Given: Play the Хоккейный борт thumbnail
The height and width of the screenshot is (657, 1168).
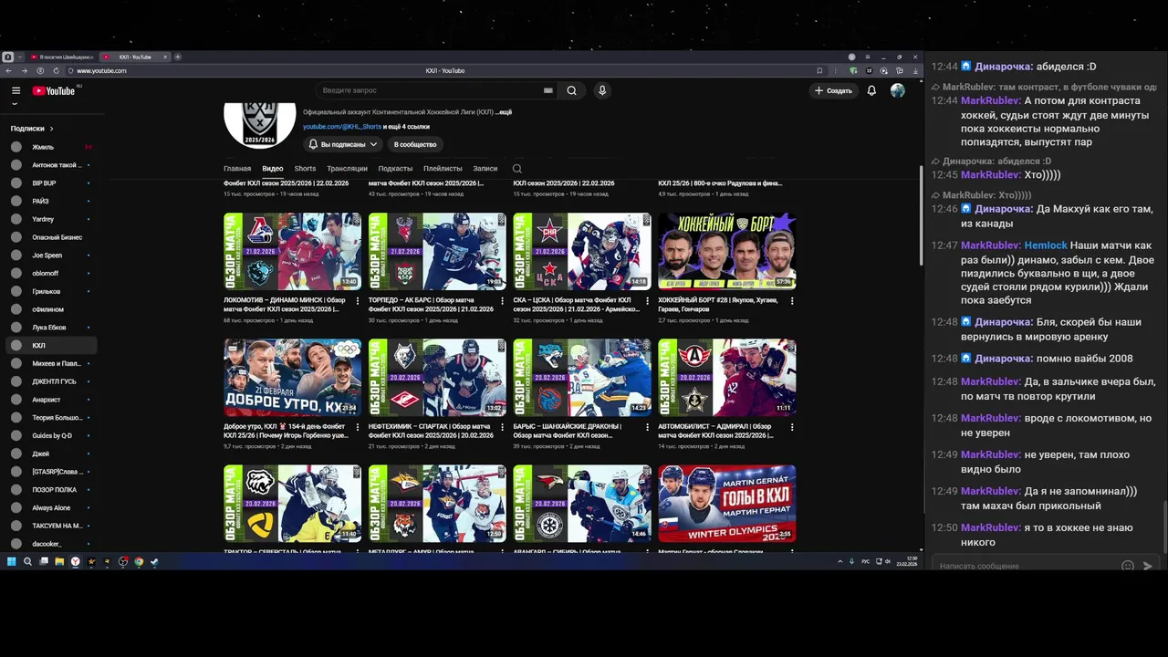Looking at the screenshot, I should pos(726,252).
